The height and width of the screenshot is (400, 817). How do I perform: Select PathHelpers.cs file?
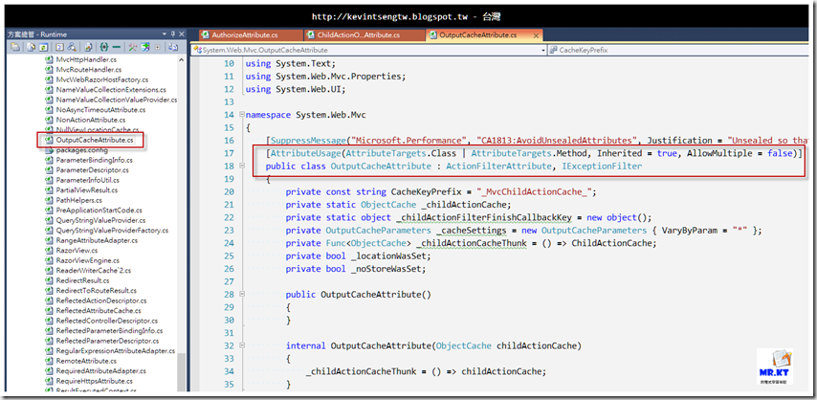(x=79, y=200)
